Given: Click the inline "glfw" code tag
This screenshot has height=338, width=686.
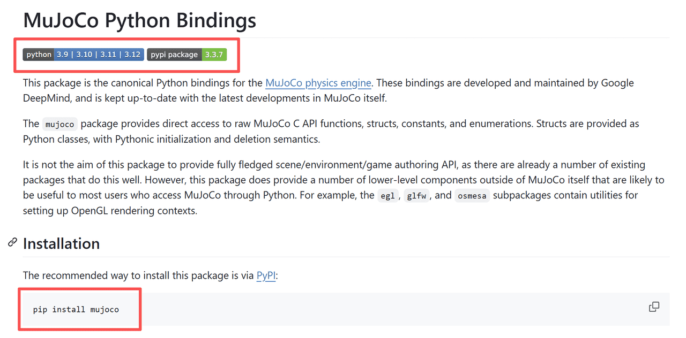Looking at the screenshot, I should [x=416, y=196].
